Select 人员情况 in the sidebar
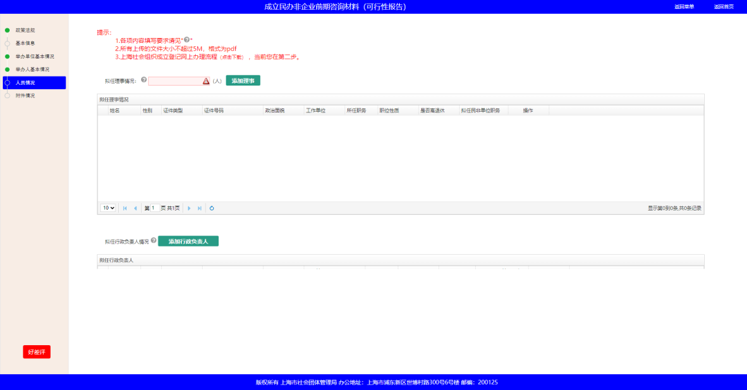 [x=35, y=83]
